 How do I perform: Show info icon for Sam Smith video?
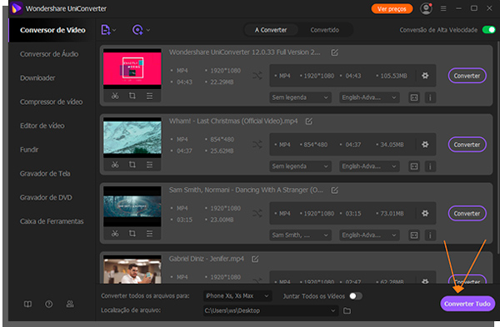coord(430,235)
